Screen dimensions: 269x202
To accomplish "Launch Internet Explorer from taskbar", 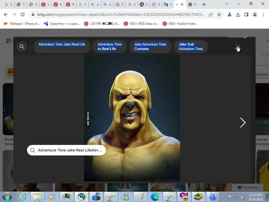I will click(x=23, y=197).
